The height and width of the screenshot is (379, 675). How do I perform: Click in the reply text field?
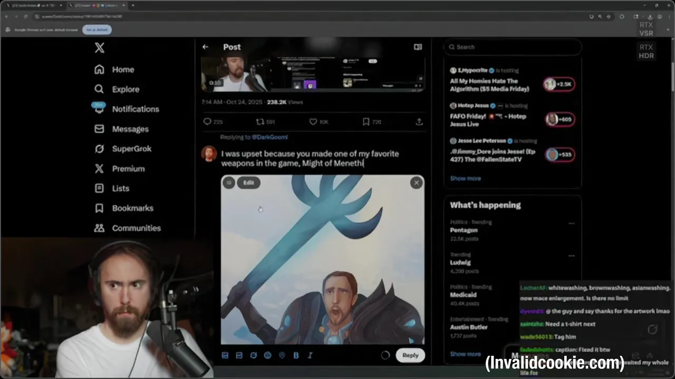(x=322, y=158)
